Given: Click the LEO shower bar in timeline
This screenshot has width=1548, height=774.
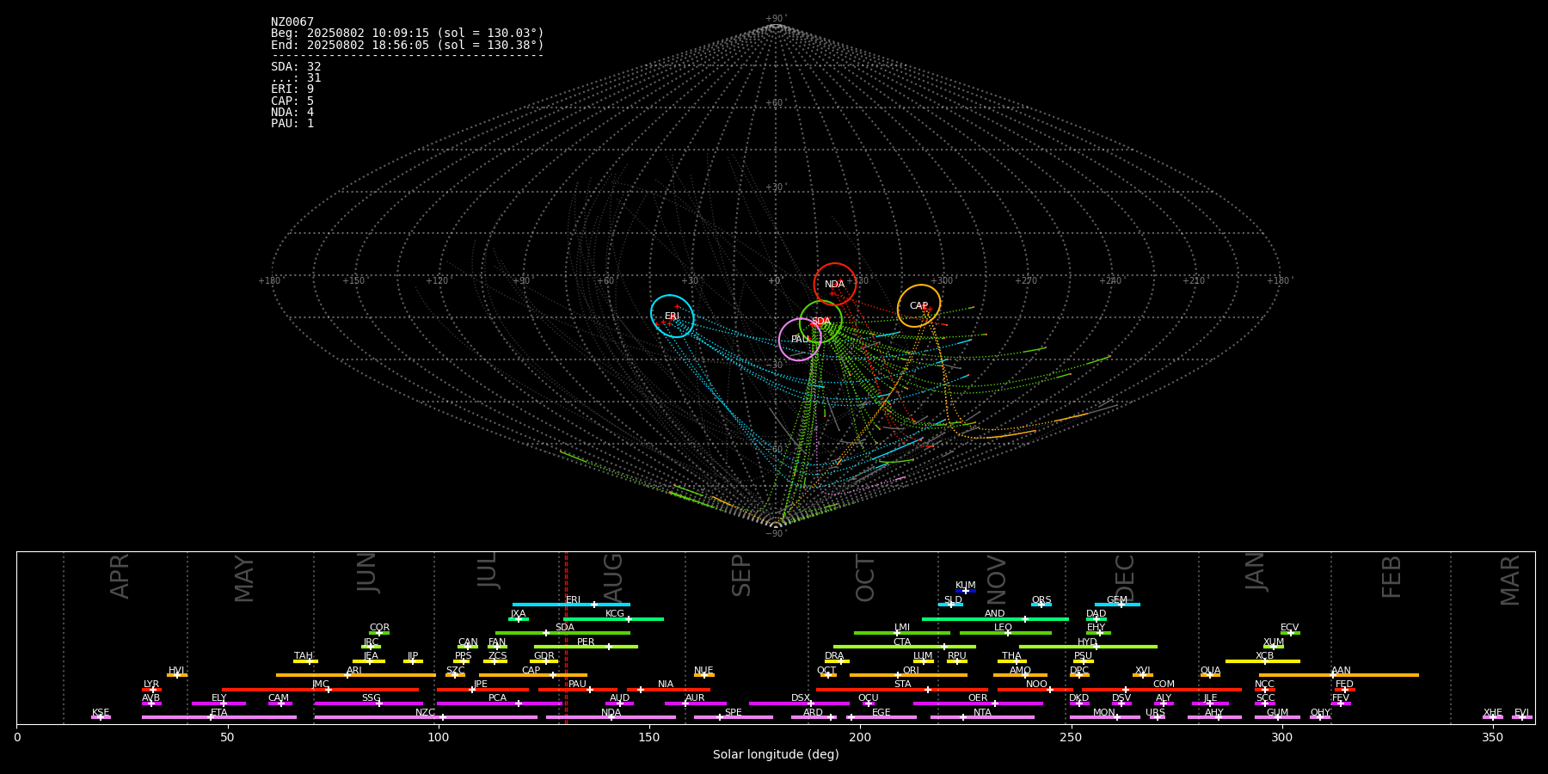Looking at the screenshot, I should [1005, 633].
